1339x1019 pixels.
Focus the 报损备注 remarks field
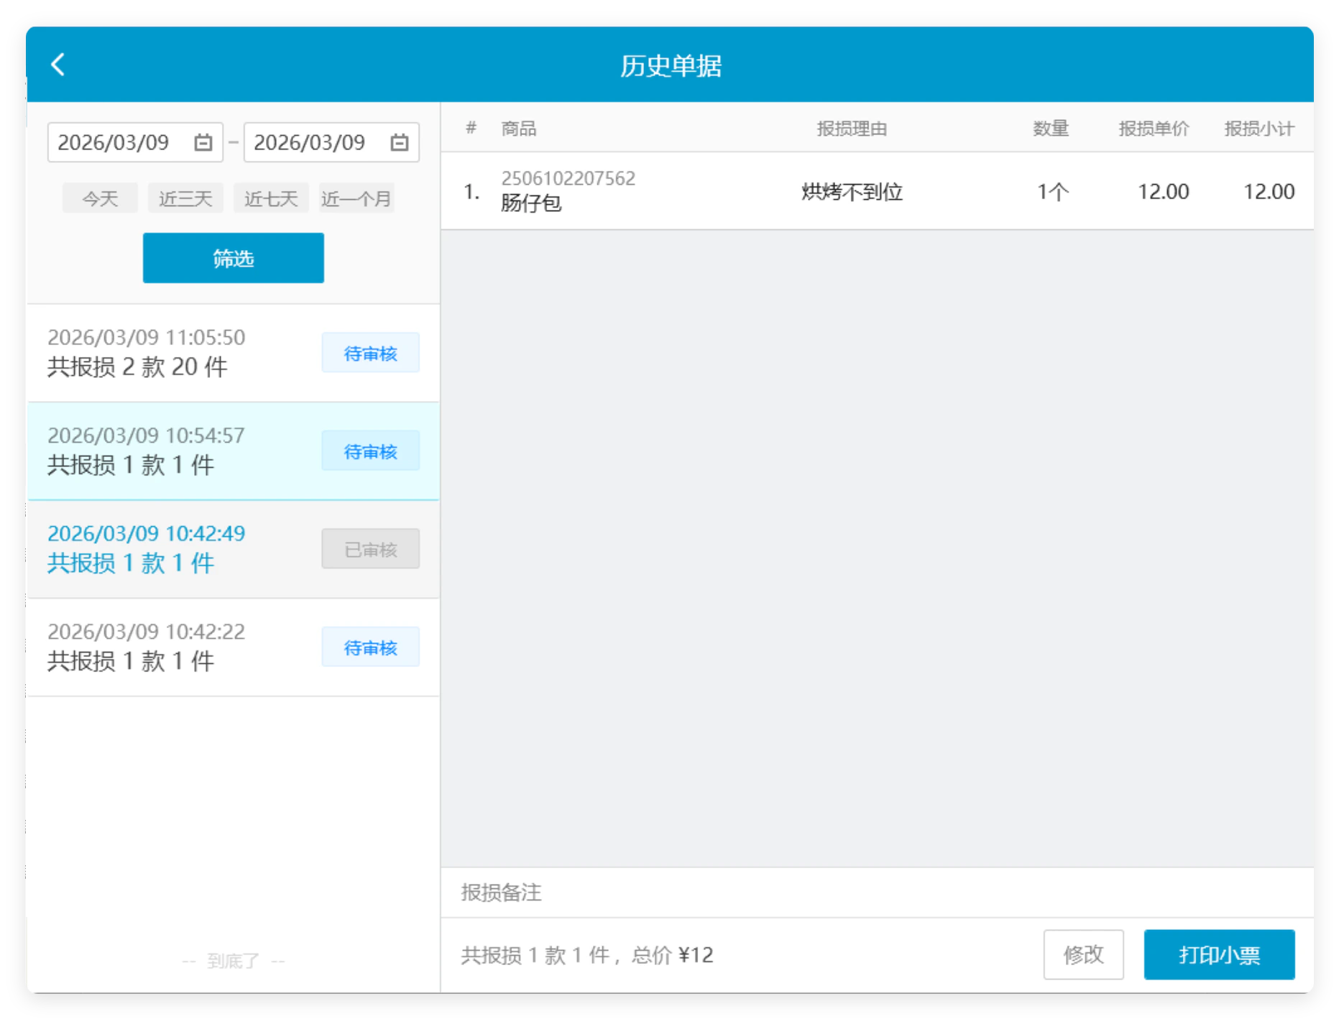[x=877, y=893]
